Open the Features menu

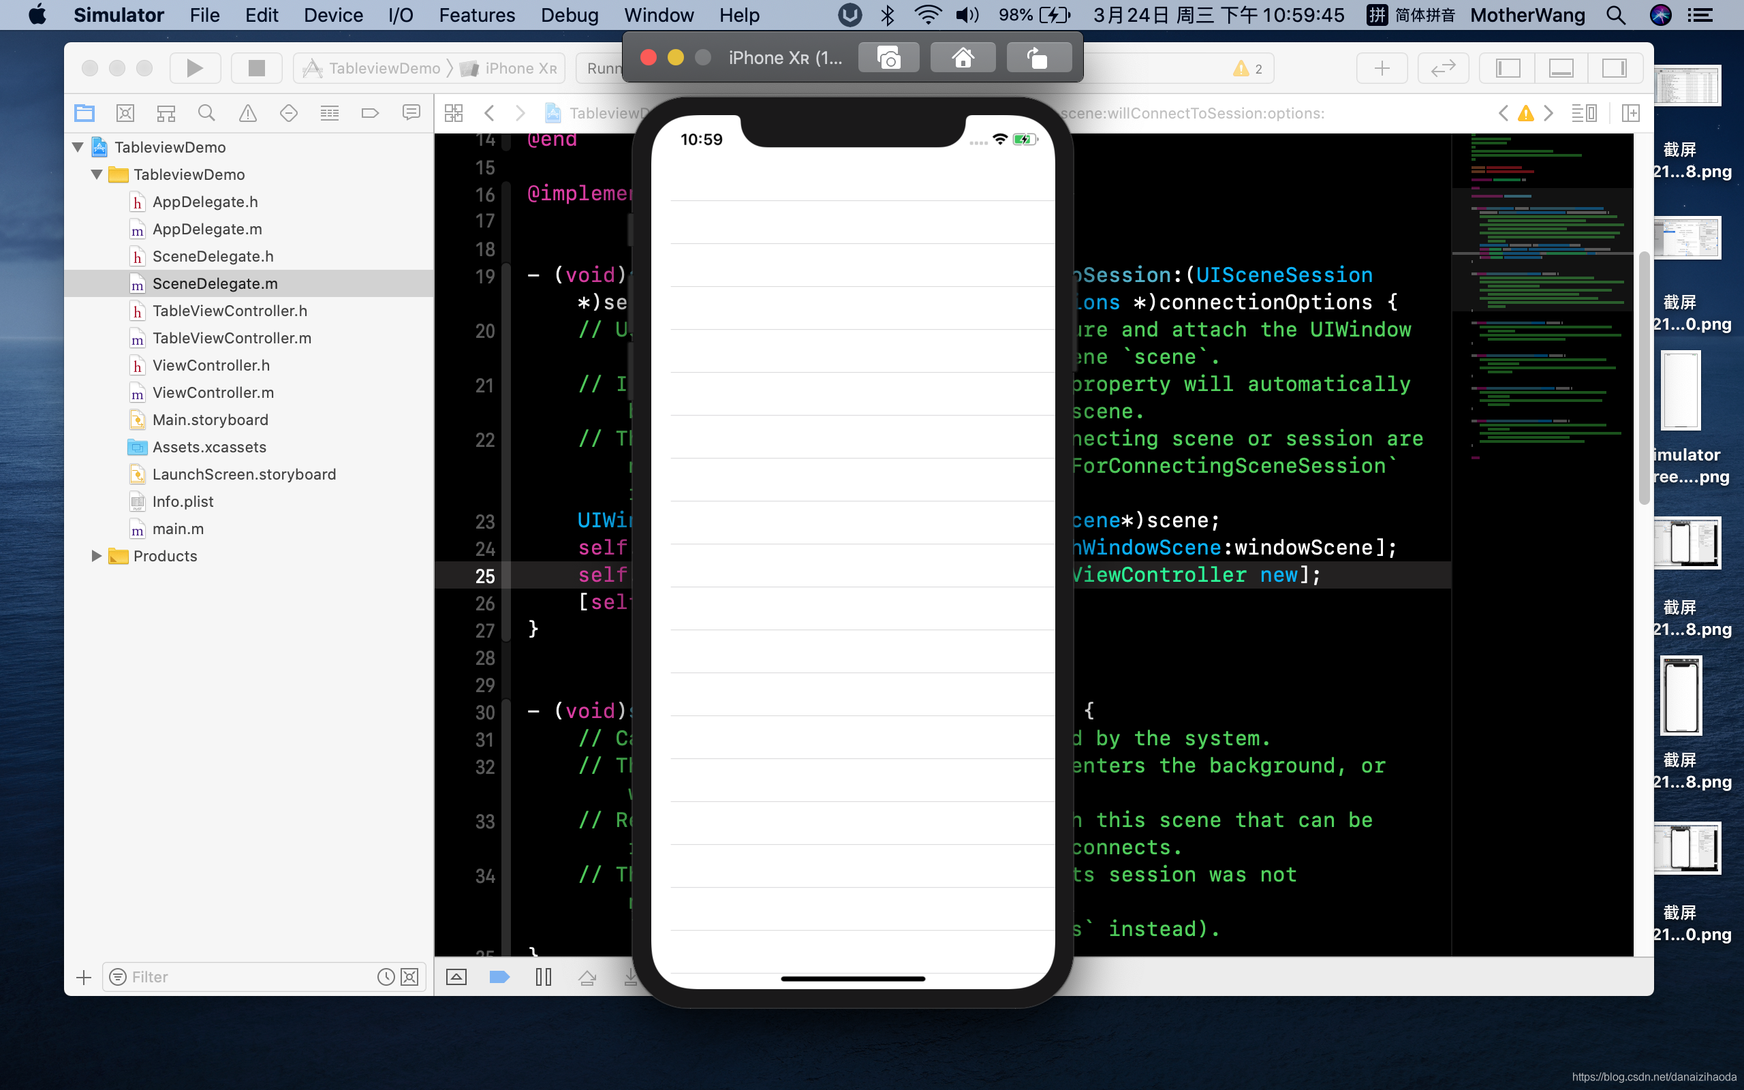[476, 15]
